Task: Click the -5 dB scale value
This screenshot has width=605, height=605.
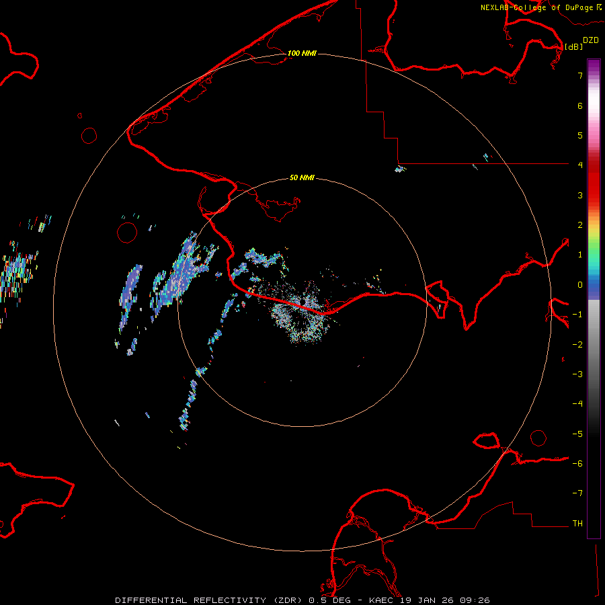Action: tap(577, 434)
